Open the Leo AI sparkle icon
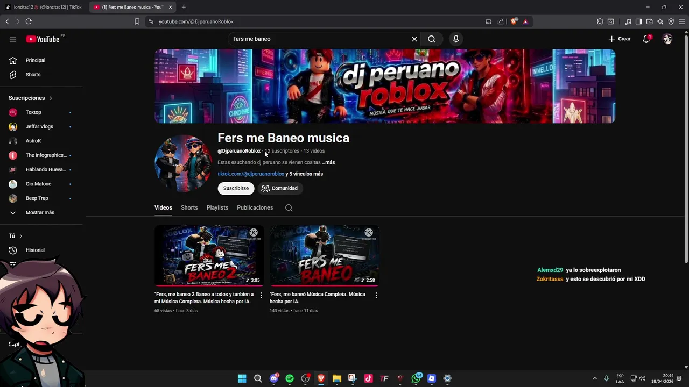This screenshot has height=387, width=689. 660,21
